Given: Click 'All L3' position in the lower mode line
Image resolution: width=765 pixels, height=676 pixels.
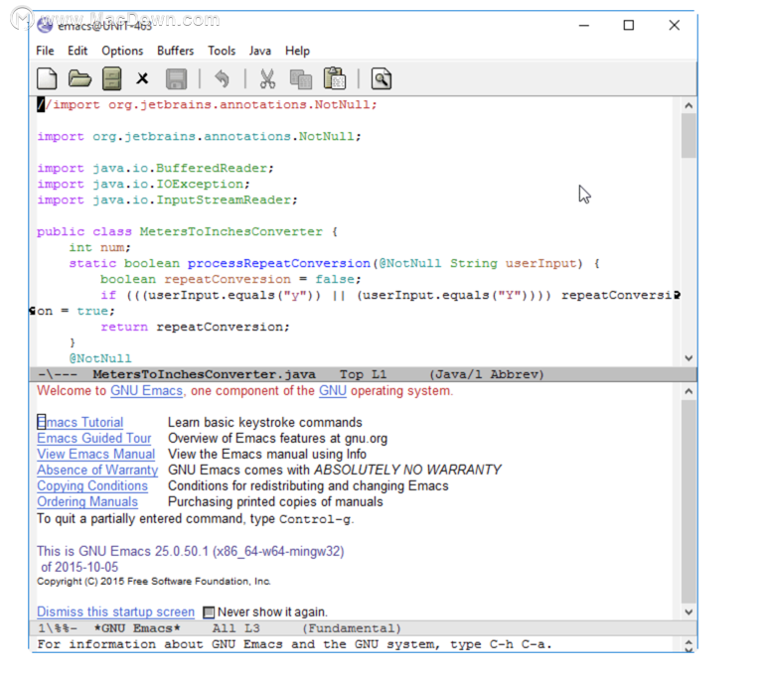Looking at the screenshot, I should pos(236,628).
